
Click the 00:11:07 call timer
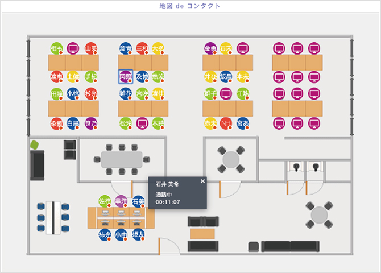[168, 202]
